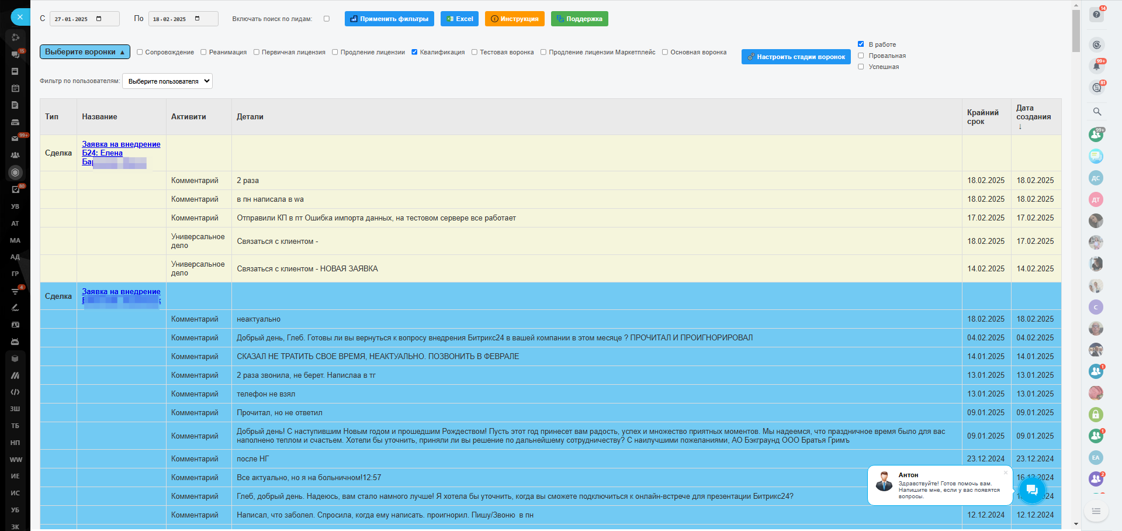
Task: Open search magnifier in right panel
Action: pos(1097,112)
